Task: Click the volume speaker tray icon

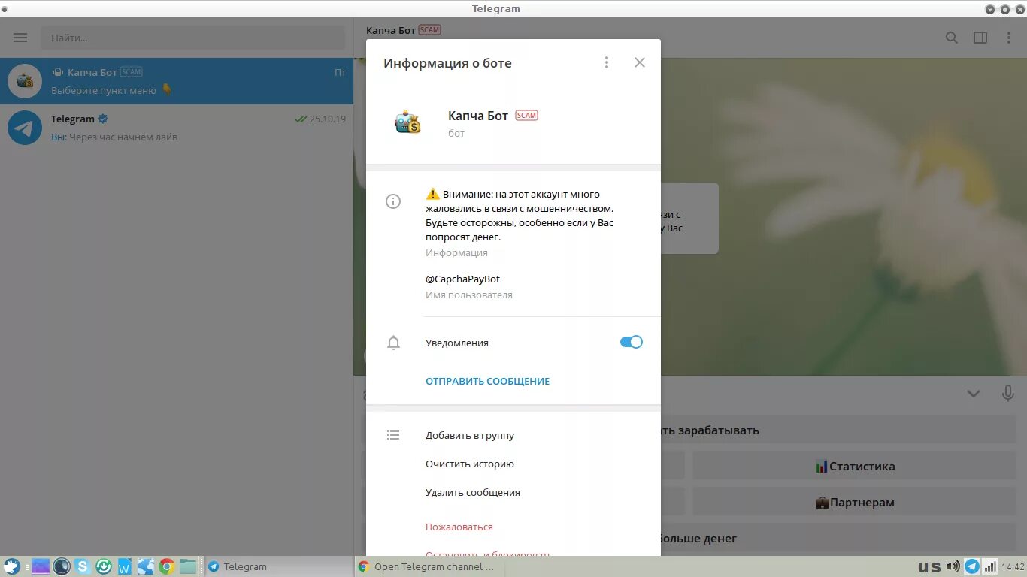Action: 953,566
